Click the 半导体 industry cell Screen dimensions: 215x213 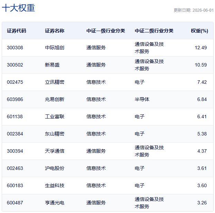tap(142, 100)
